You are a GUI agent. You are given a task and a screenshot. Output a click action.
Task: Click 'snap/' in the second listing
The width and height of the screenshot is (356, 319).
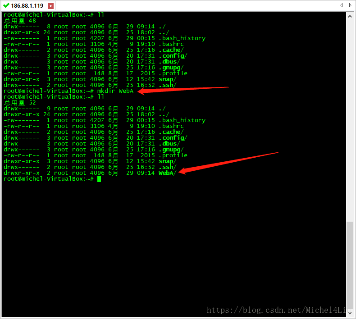(168, 161)
